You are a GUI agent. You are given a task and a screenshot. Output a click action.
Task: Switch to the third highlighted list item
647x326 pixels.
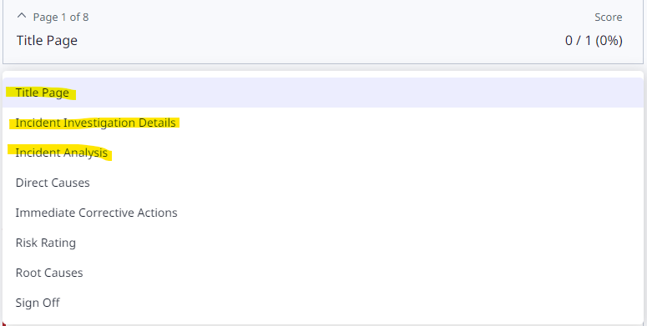pyautogui.click(x=323, y=153)
